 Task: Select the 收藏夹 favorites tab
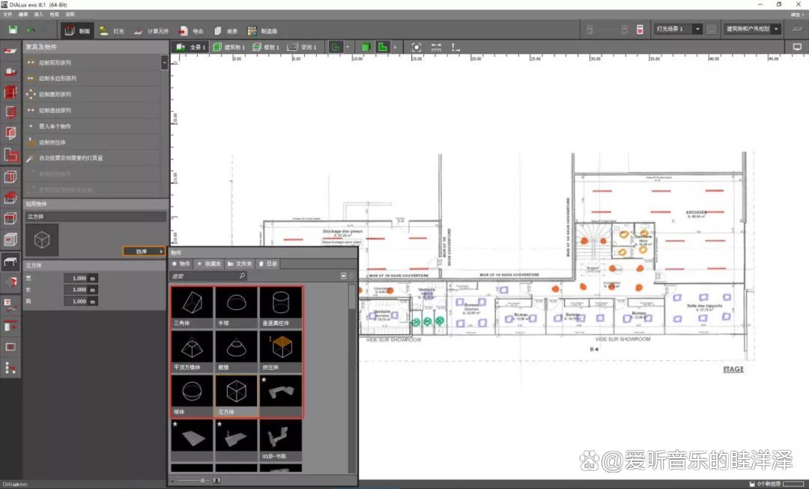pyautogui.click(x=209, y=264)
